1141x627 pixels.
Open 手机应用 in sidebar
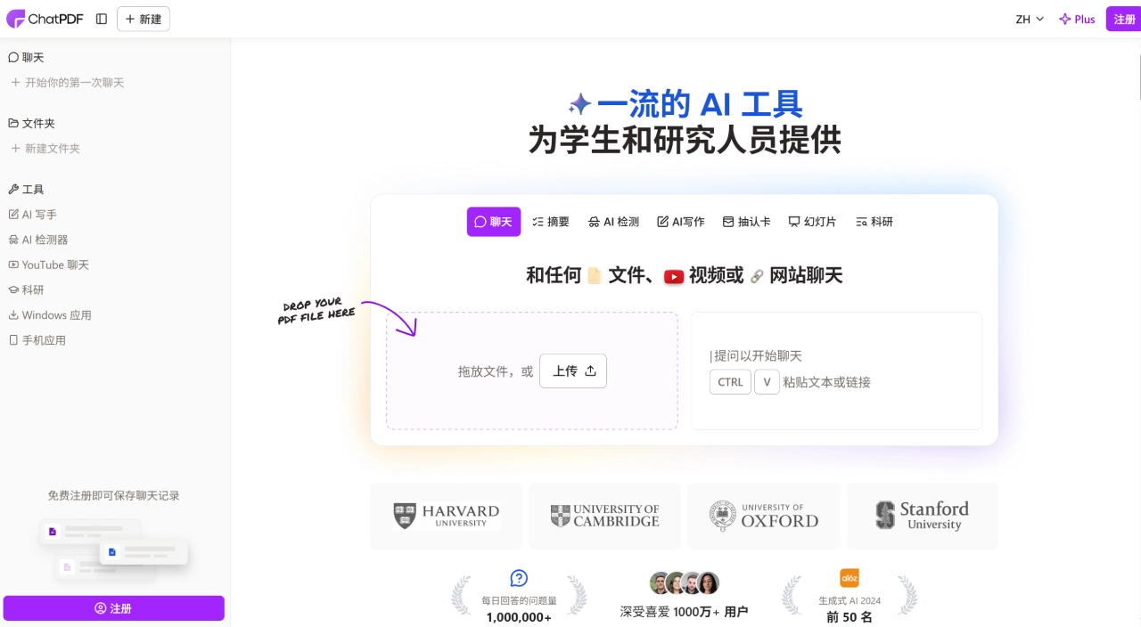tap(37, 340)
